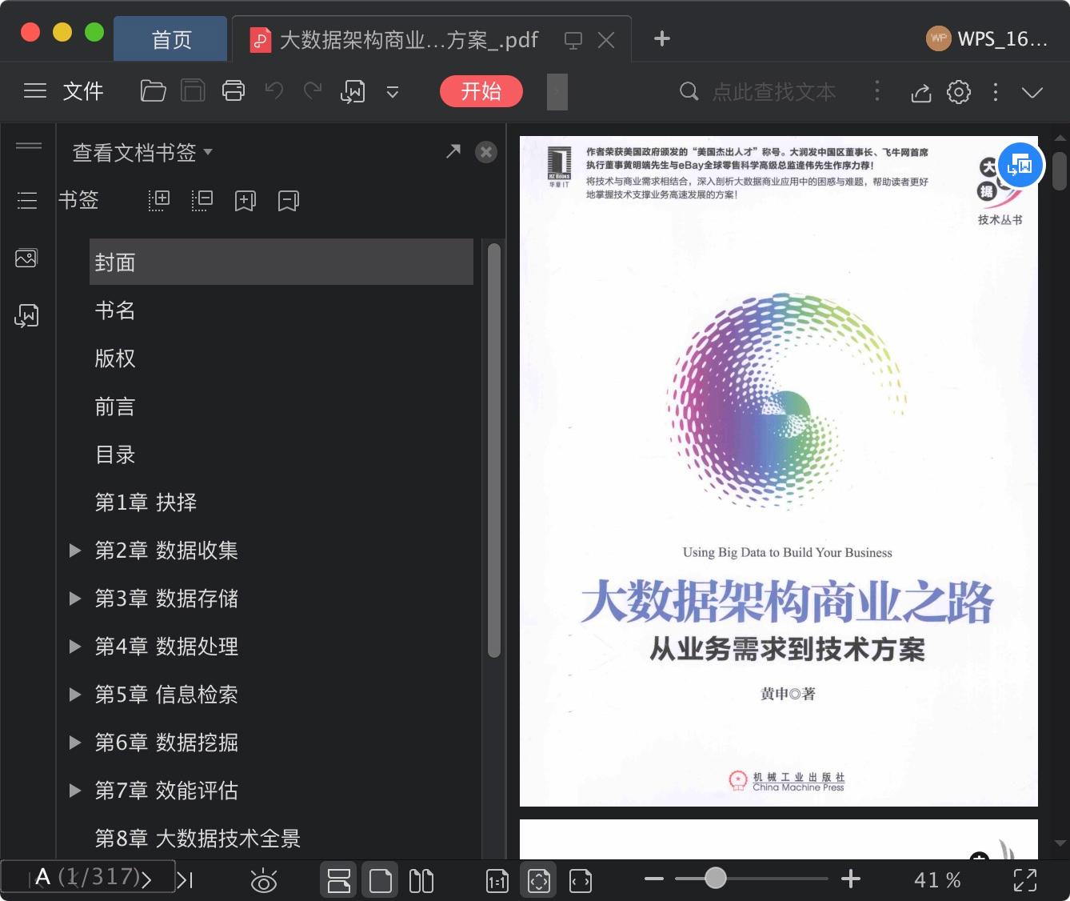Toggle single page view mode

381,880
